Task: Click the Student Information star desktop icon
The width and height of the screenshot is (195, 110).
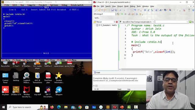Action: pyautogui.click(x=59, y=78)
